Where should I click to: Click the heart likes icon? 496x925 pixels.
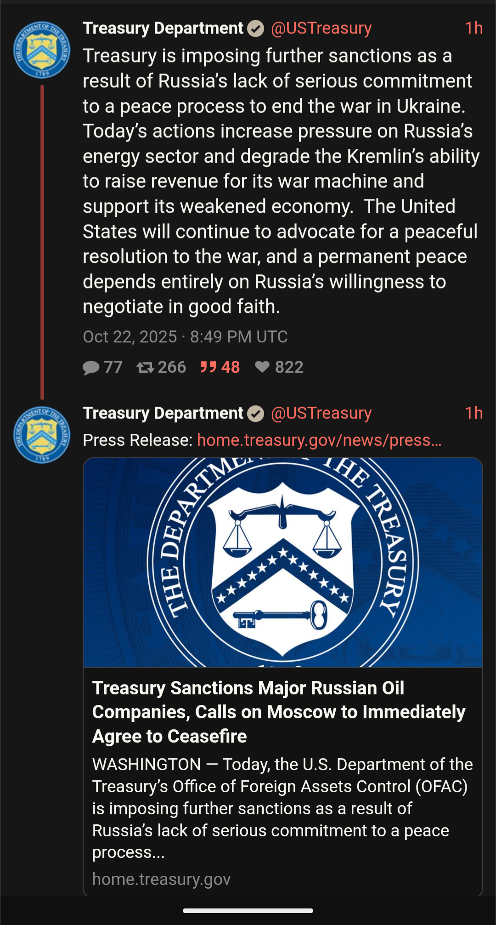[262, 367]
